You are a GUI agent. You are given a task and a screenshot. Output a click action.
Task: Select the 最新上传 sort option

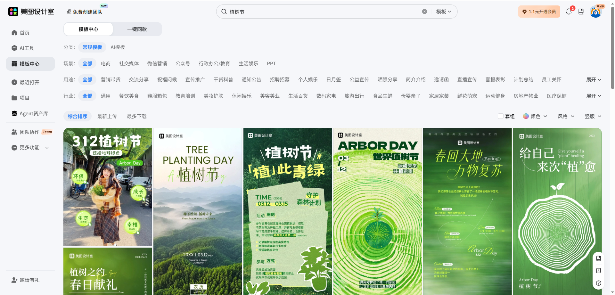(x=107, y=116)
